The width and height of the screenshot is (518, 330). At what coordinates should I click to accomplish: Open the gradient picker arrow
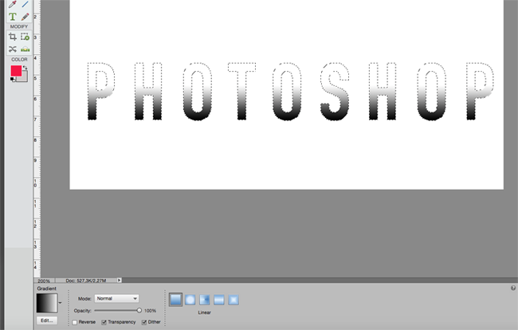(x=60, y=303)
